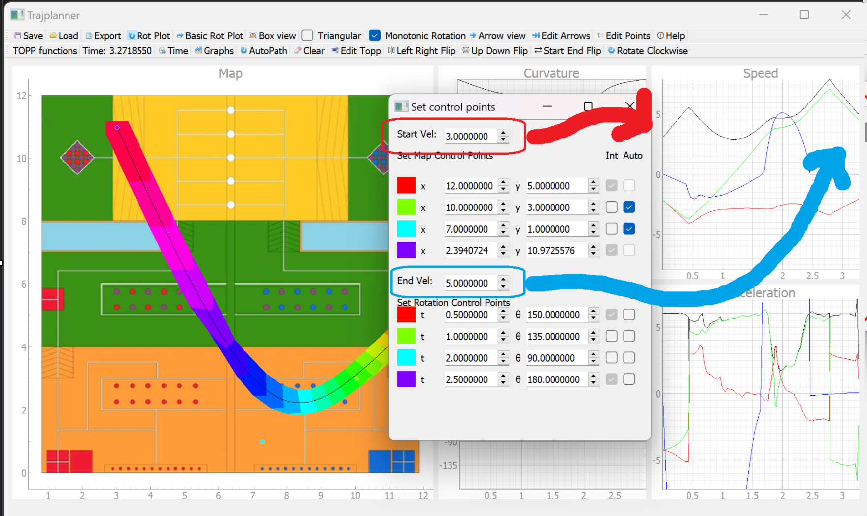Activate the Box view
867x516 pixels.
coord(273,35)
